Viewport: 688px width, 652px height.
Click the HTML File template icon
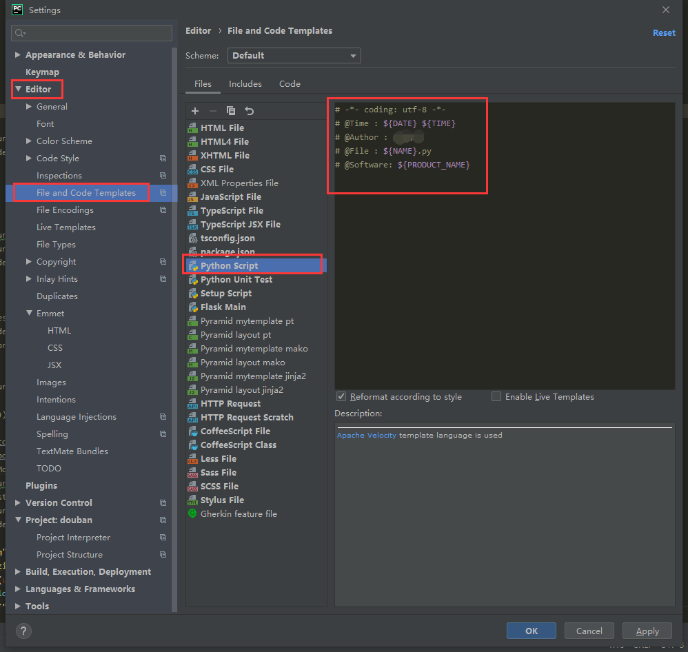coord(192,128)
